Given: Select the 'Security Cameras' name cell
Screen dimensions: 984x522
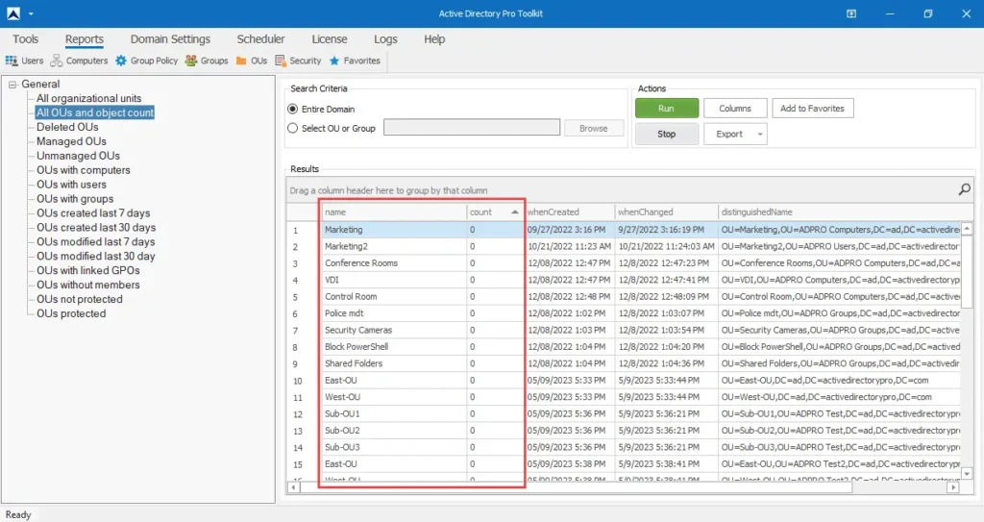Looking at the screenshot, I should 394,330.
